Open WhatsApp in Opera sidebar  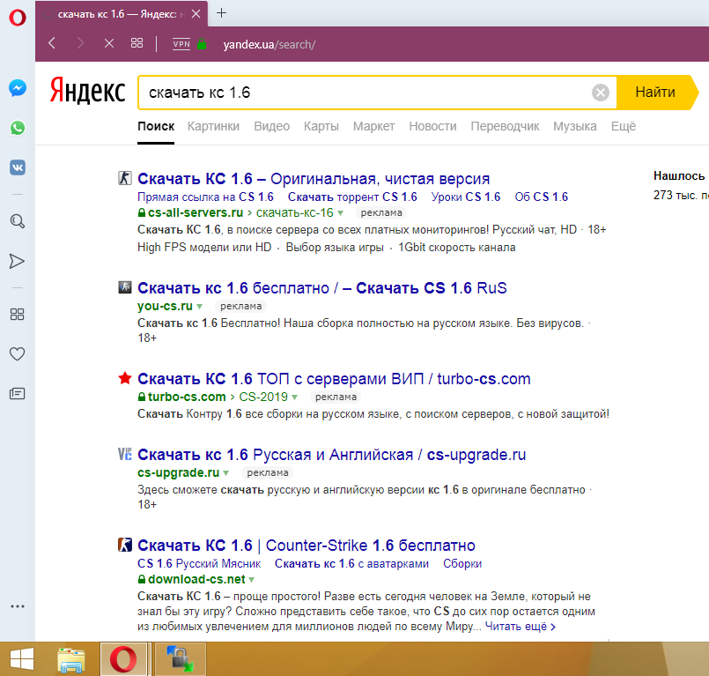(x=18, y=128)
